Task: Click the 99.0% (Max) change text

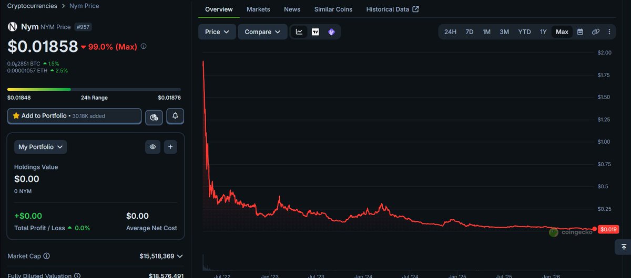Action: [113, 47]
